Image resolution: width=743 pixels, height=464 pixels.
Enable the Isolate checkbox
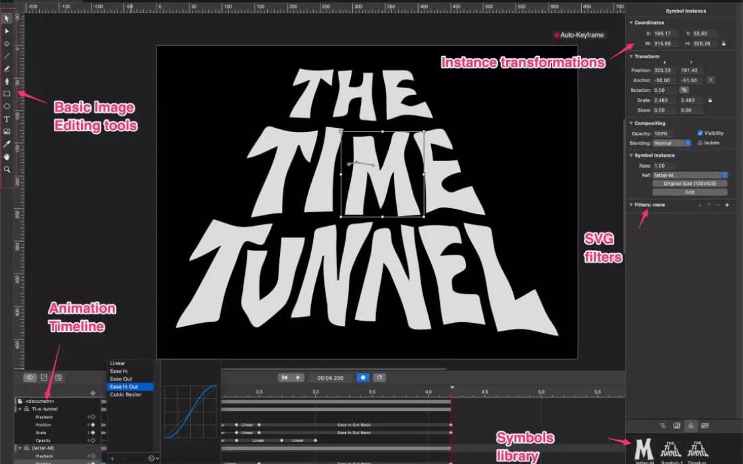pyautogui.click(x=700, y=143)
